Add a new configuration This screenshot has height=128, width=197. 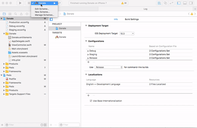(88, 62)
